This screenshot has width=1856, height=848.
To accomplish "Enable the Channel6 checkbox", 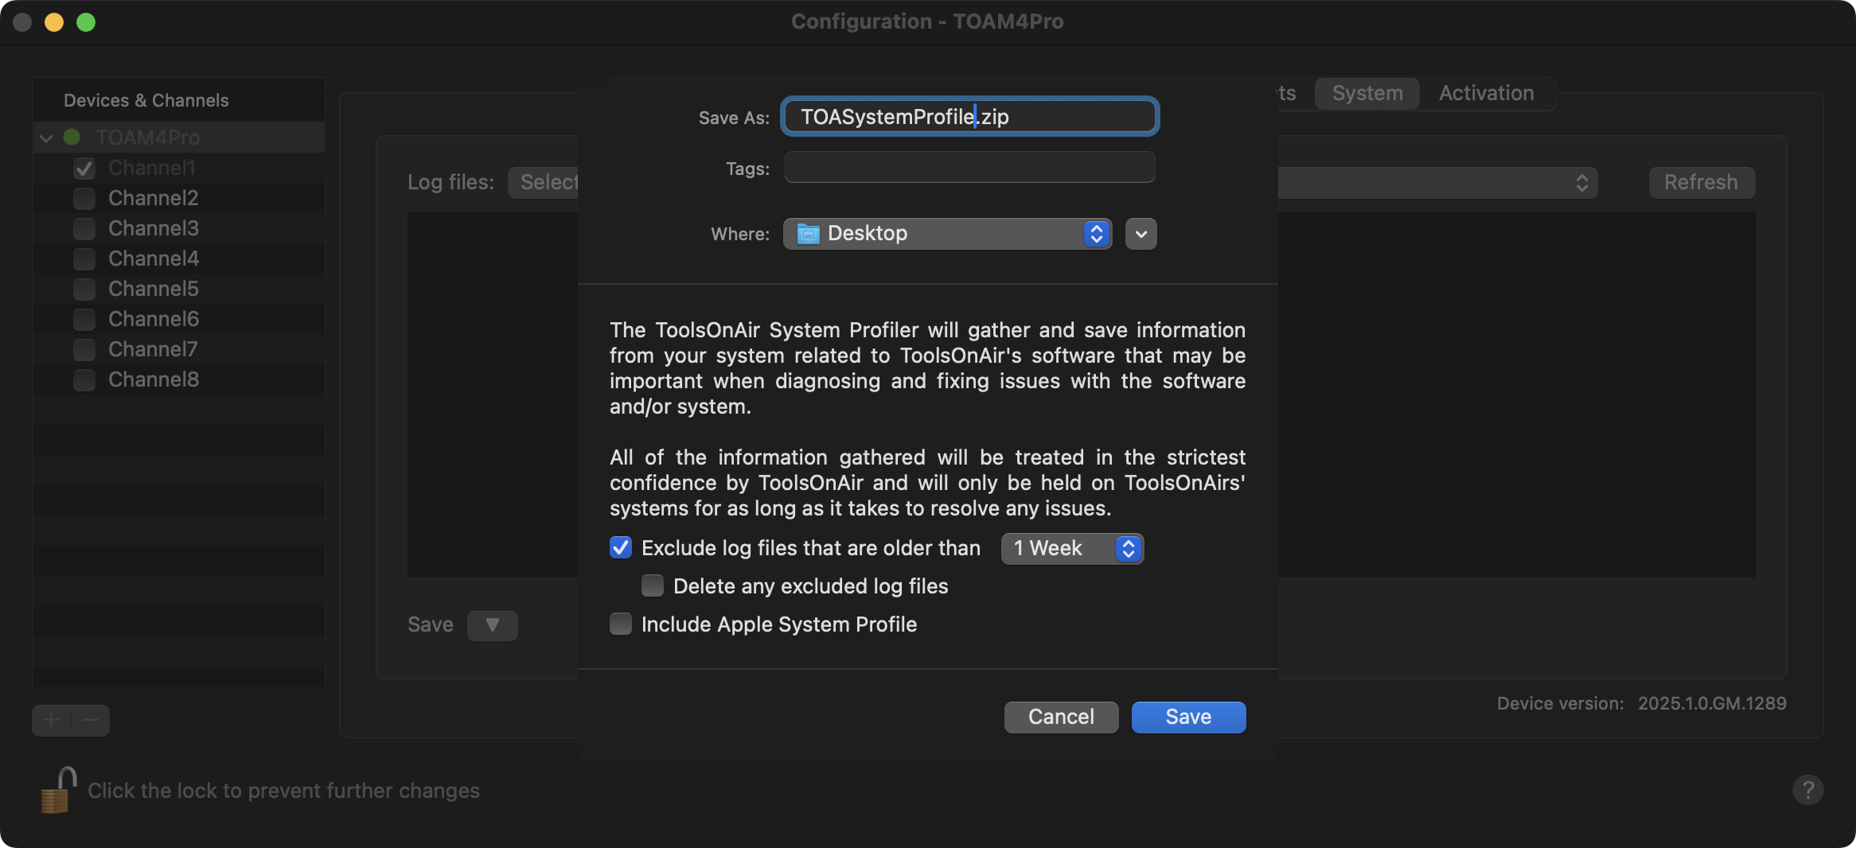I will point(84,320).
